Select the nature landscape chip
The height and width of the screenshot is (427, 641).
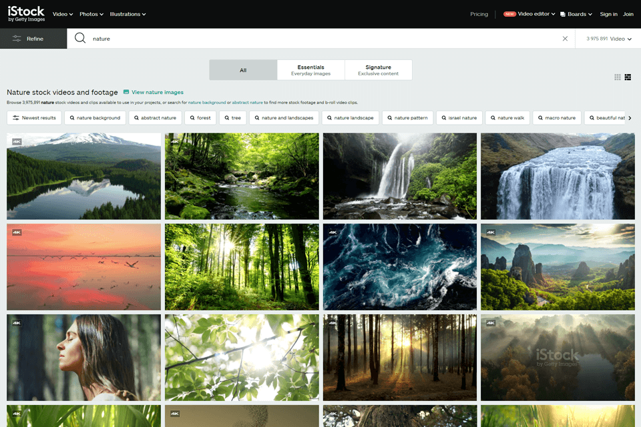tap(351, 117)
